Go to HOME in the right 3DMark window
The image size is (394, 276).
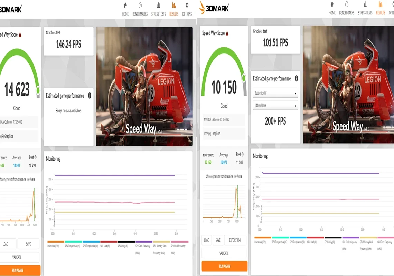pos(332,8)
